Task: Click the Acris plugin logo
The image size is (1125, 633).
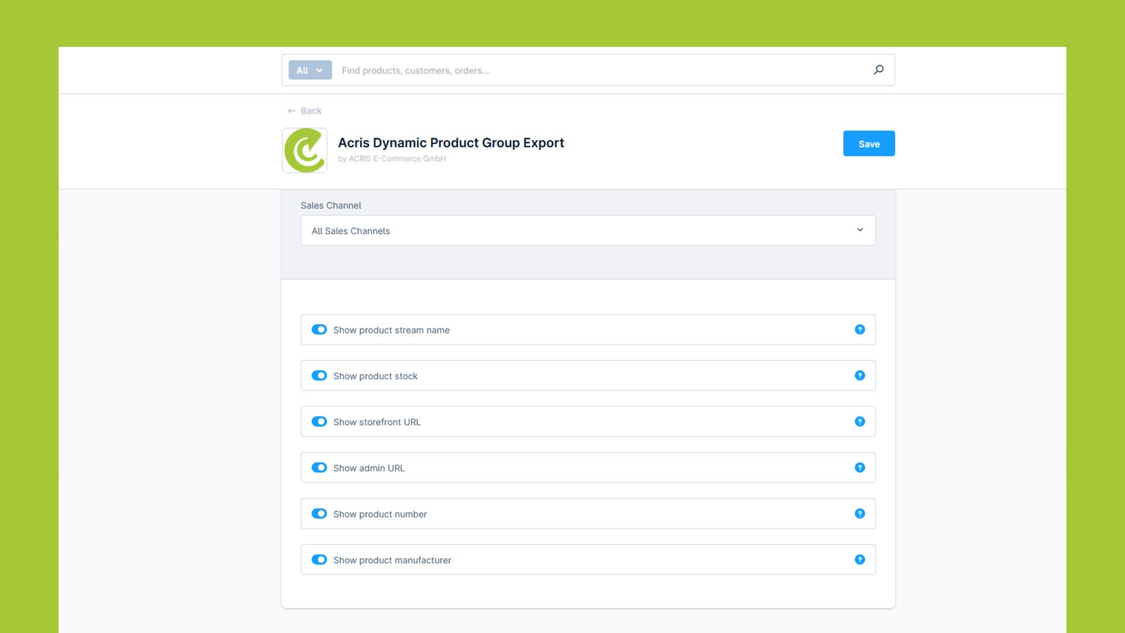Action: pyautogui.click(x=305, y=151)
